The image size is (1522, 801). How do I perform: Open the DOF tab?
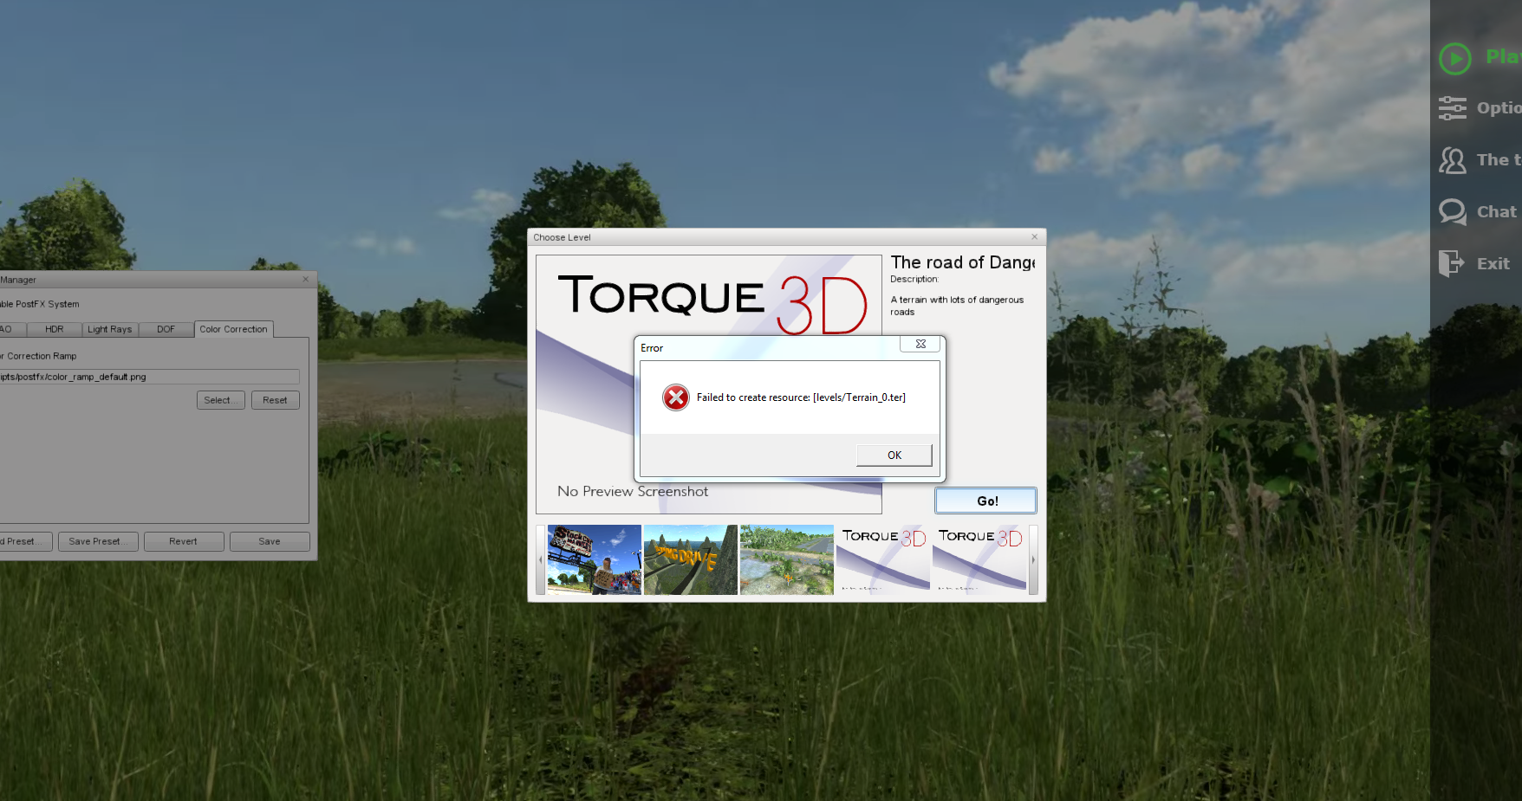pyautogui.click(x=166, y=330)
